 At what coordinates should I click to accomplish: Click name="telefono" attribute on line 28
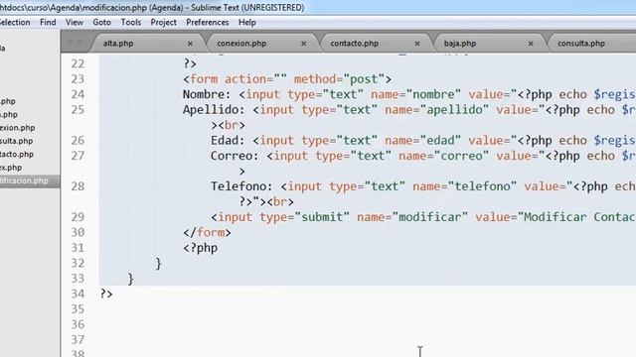(x=465, y=186)
